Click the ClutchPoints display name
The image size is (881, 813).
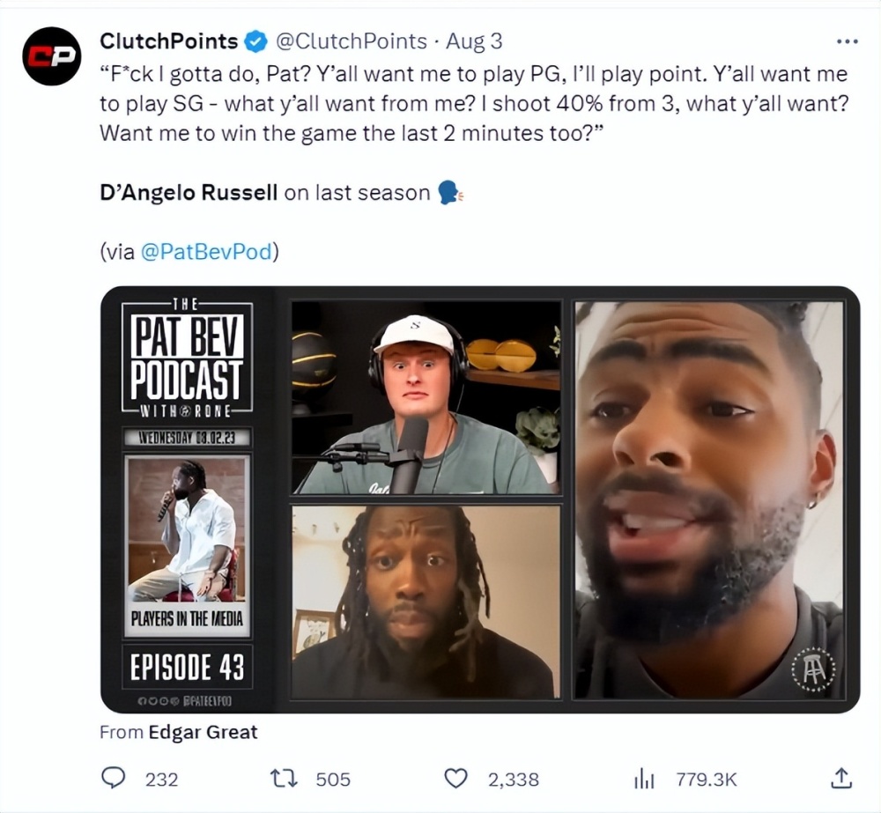(x=168, y=41)
